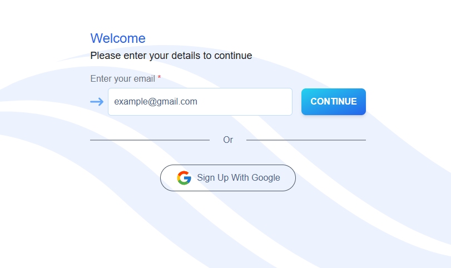This screenshot has width=451, height=268.
Task: Click the blue arrow icon beside email field
Action: (97, 102)
